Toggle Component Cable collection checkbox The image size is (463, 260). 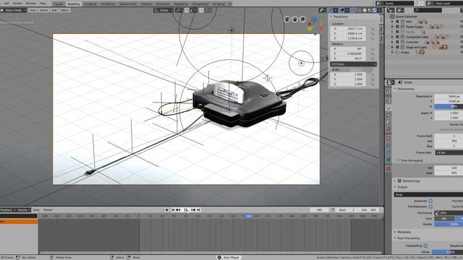397,37
